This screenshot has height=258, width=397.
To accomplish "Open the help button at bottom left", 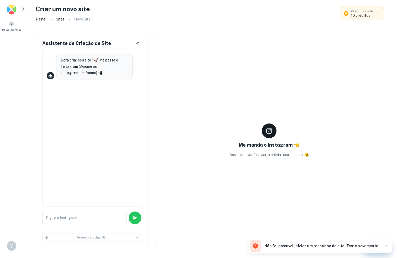I will [12, 246].
